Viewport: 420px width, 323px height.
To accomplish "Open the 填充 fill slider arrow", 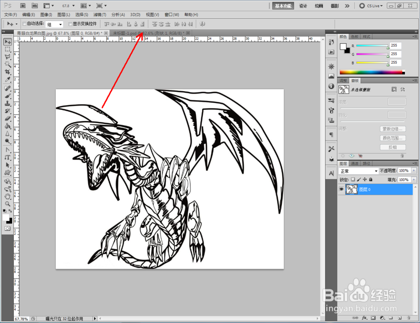I will tap(414, 180).
